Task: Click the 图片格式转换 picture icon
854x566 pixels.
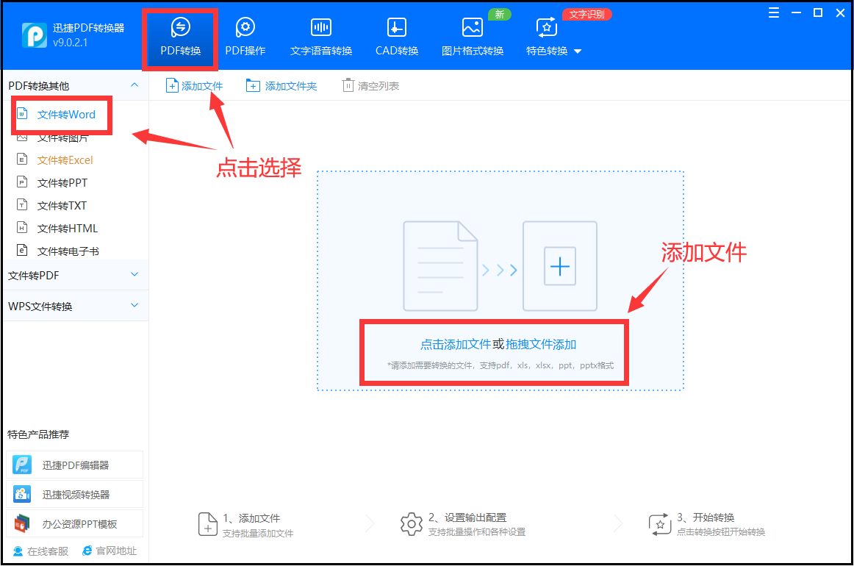Action: coord(473,26)
